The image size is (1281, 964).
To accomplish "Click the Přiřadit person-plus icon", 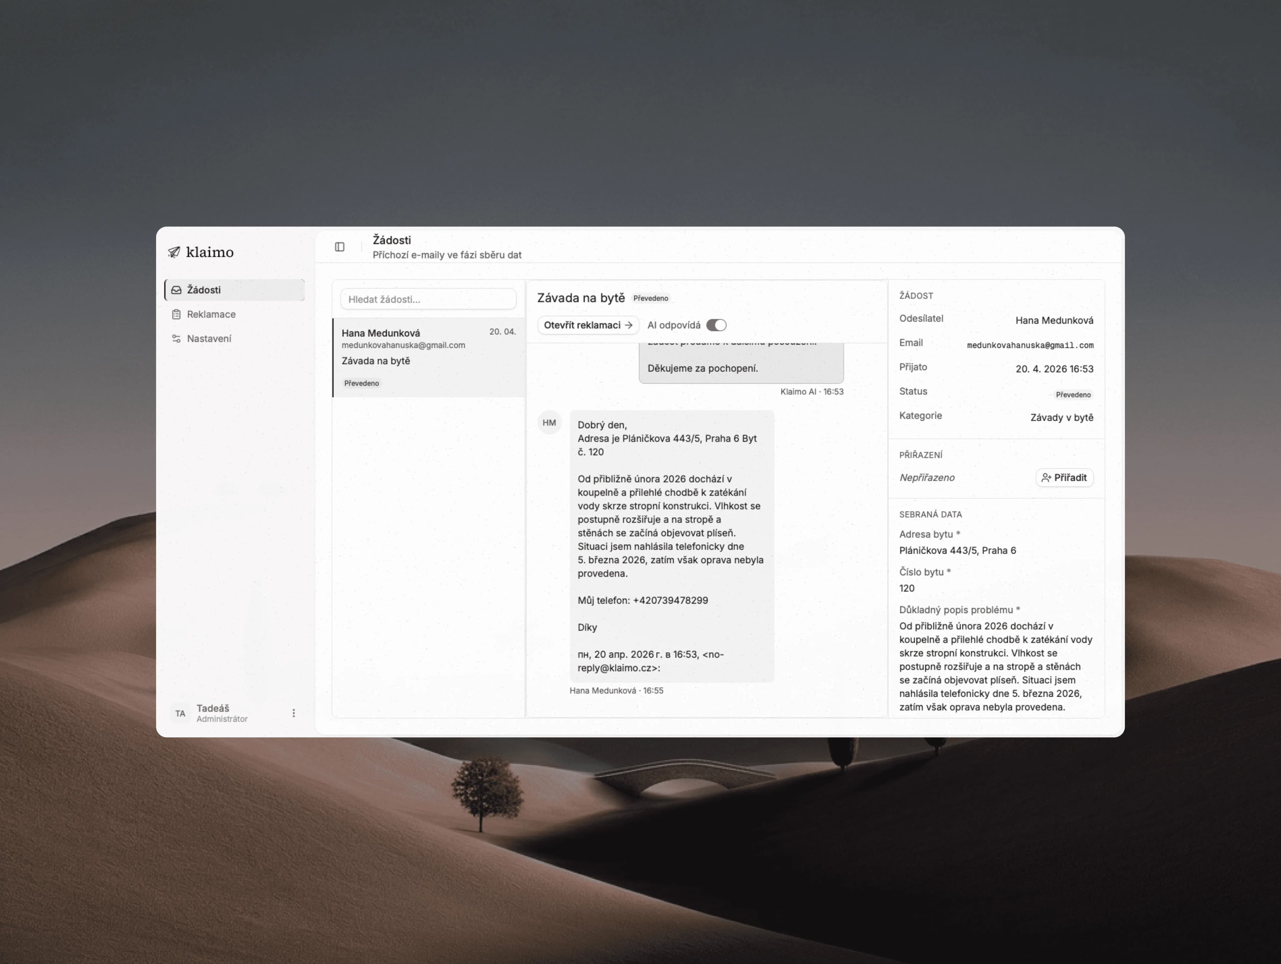I will (x=1046, y=477).
